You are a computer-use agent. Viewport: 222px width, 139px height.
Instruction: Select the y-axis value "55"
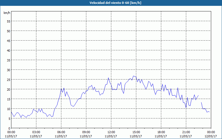click(x=9, y=21)
